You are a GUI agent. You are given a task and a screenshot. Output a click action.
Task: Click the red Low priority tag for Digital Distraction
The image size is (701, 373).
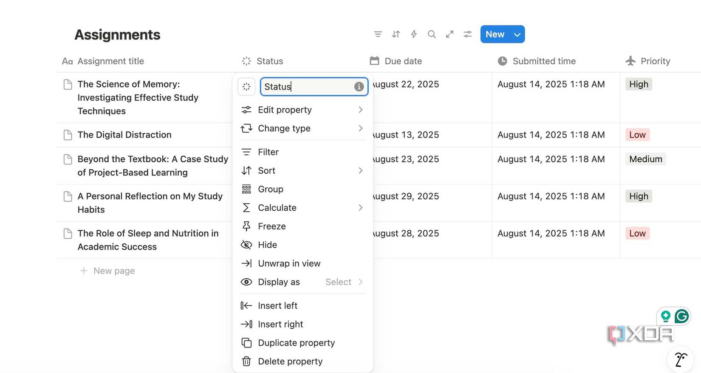pos(637,135)
